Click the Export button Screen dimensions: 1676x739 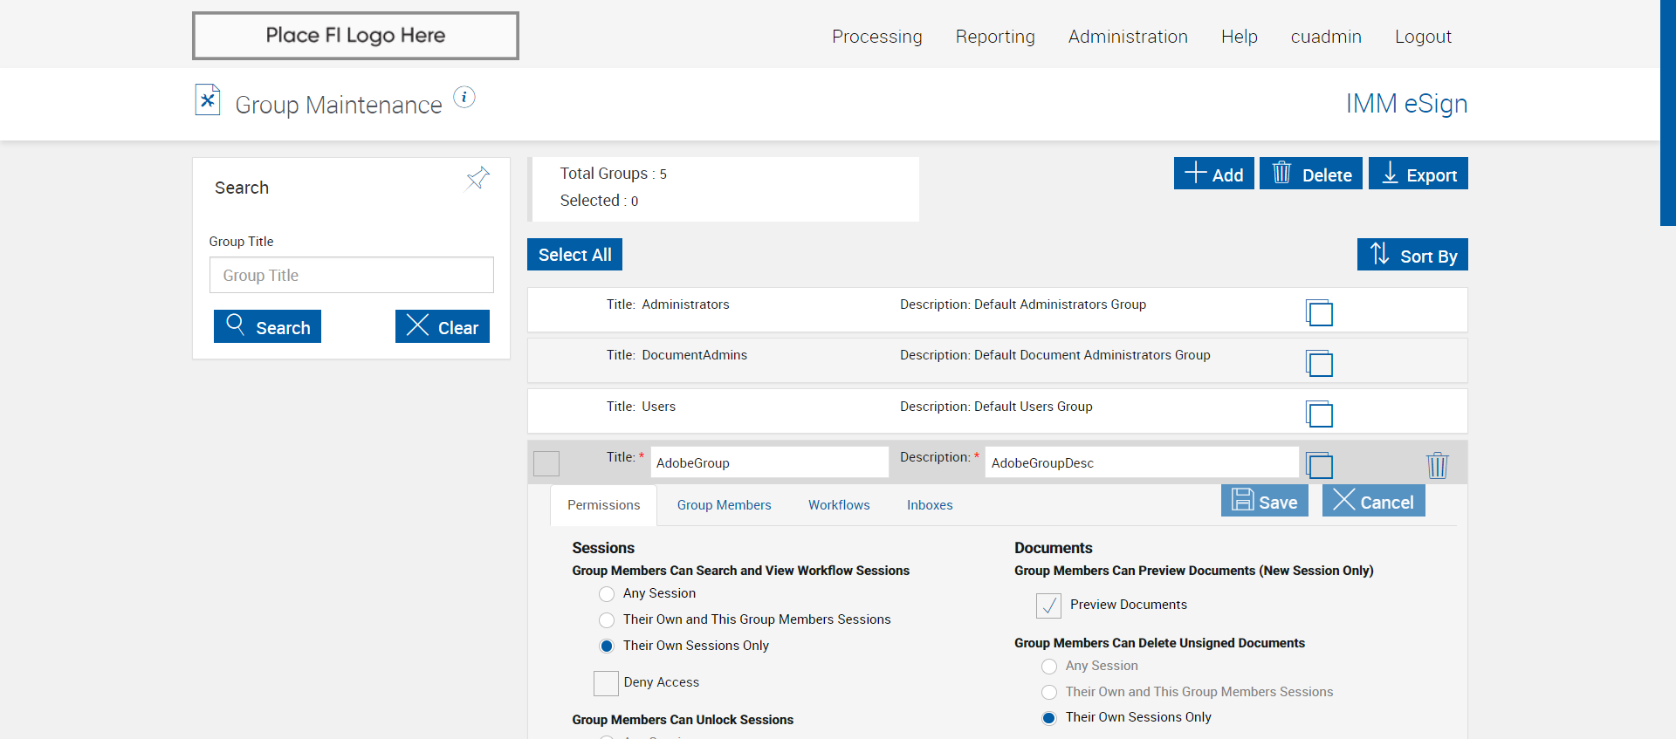pyautogui.click(x=1418, y=174)
